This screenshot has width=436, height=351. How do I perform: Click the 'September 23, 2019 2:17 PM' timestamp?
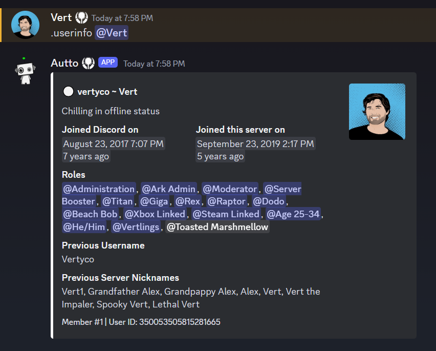(255, 143)
